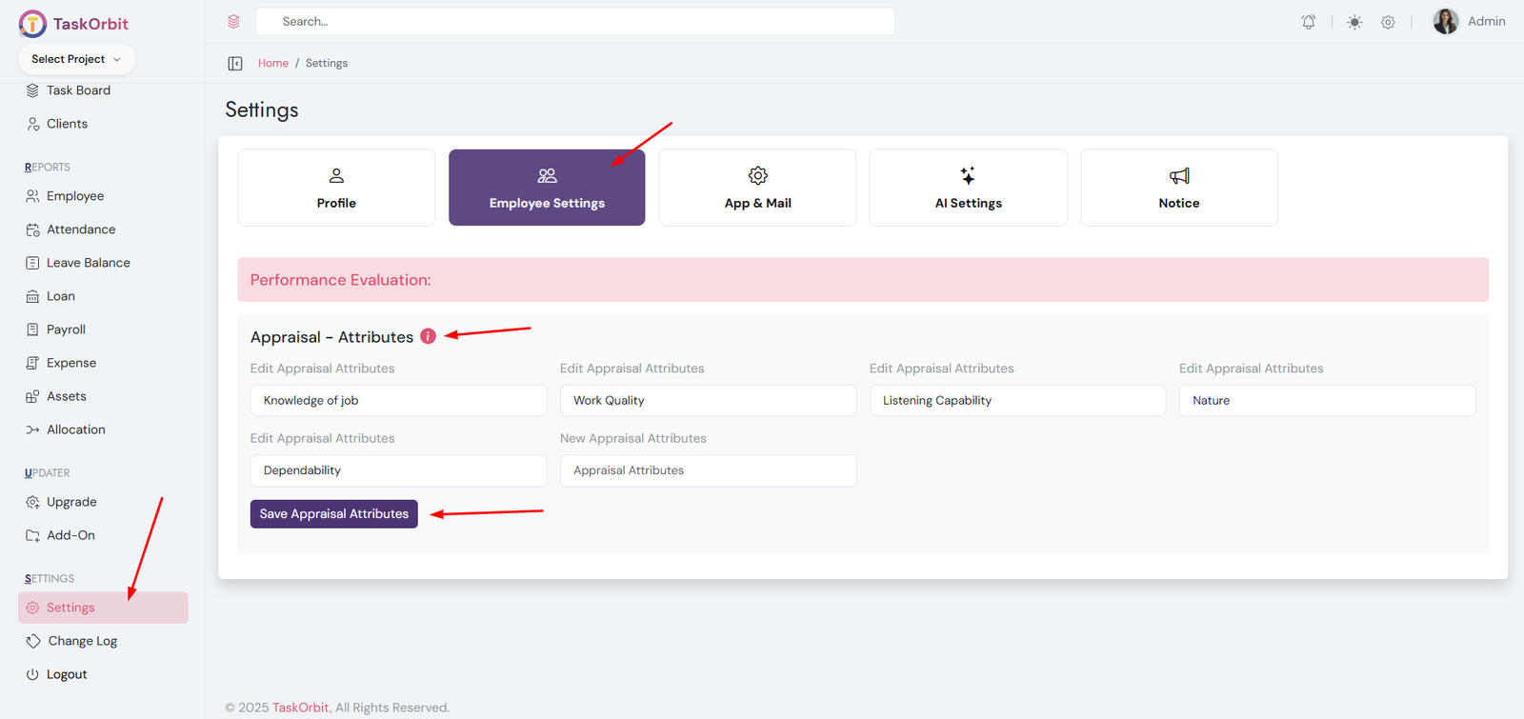Image resolution: width=1524 pixels, height=719 pixels.
Task: Open the Notice tab
Action: [x=1178, y=188]
